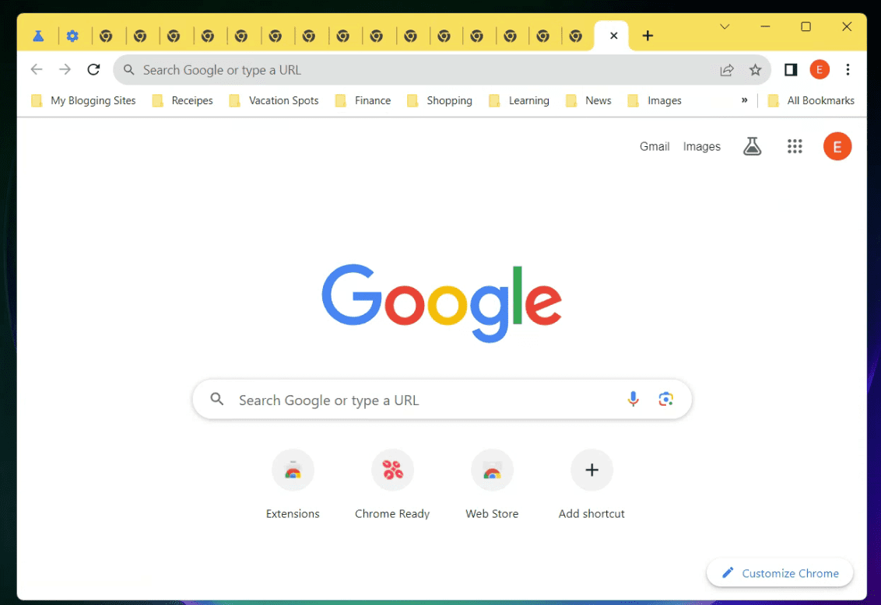Open Search Labs flask icon
Image resolution: width=881 pixels, height=605 pixels.
click(x=753, y=146)
